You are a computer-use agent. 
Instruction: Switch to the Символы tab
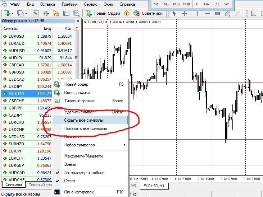14,184
